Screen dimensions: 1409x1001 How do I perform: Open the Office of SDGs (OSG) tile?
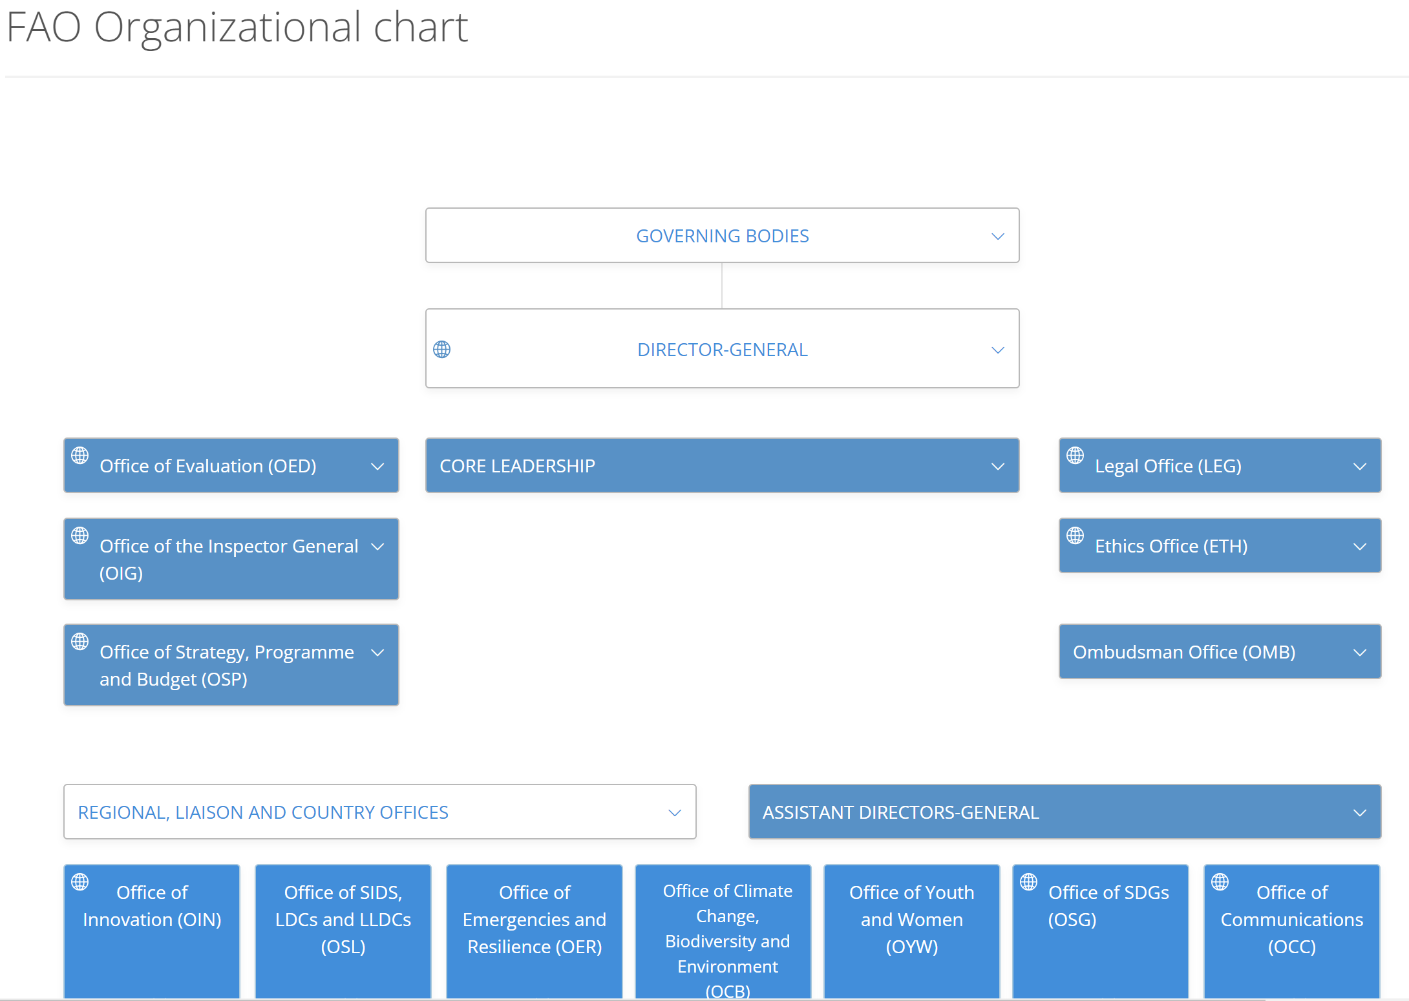[1101, 932]
